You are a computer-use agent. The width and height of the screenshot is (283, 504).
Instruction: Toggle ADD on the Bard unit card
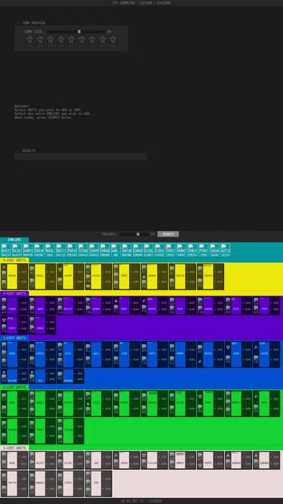pos(23,349)
